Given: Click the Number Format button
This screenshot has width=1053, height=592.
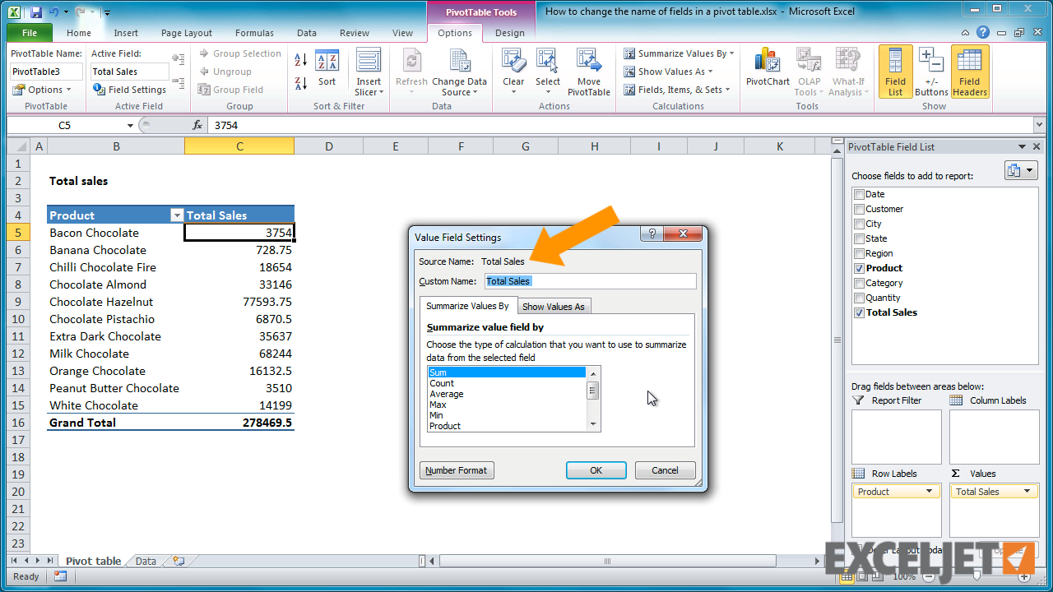Looking at the screenshot, I should tap(456, 469).
